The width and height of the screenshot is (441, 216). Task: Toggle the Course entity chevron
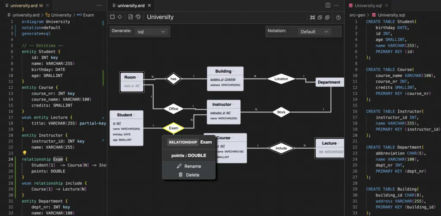(x=232, y=138)
